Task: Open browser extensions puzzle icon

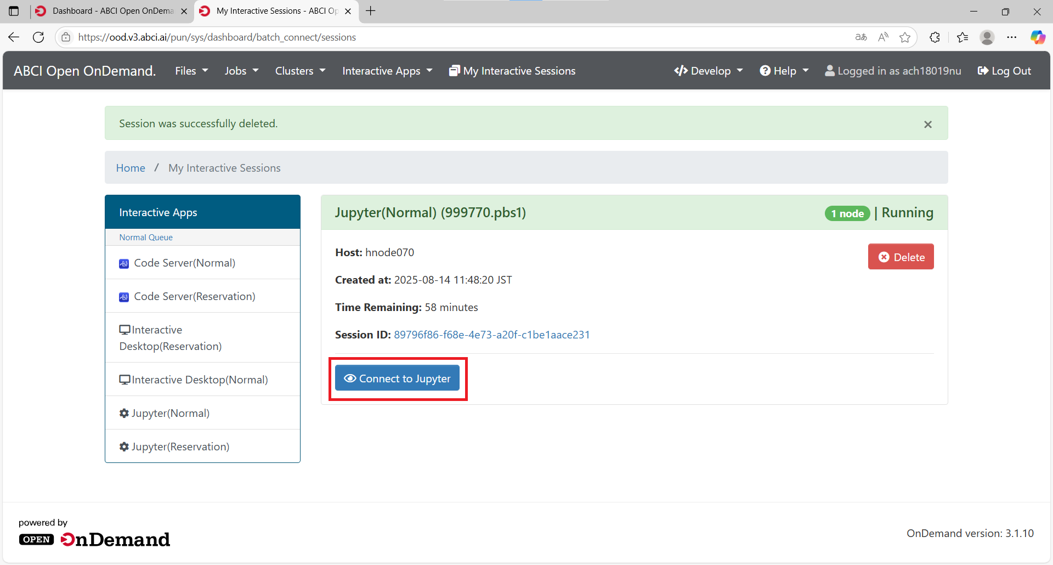Action: click(935, 37)
